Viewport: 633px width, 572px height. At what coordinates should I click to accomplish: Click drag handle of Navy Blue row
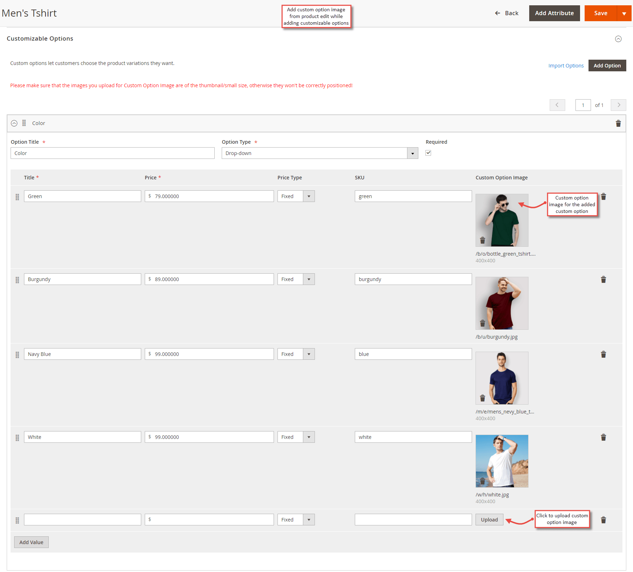17,355
